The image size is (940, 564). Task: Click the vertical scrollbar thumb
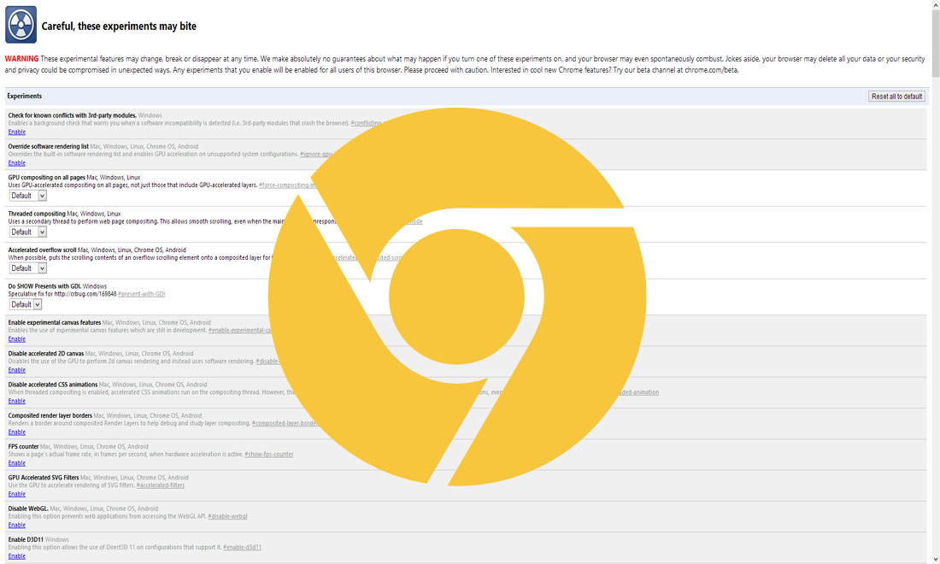click(x=935, y=43)
